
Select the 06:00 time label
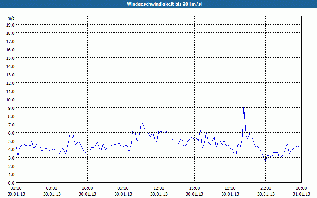(x=87, y=188)
